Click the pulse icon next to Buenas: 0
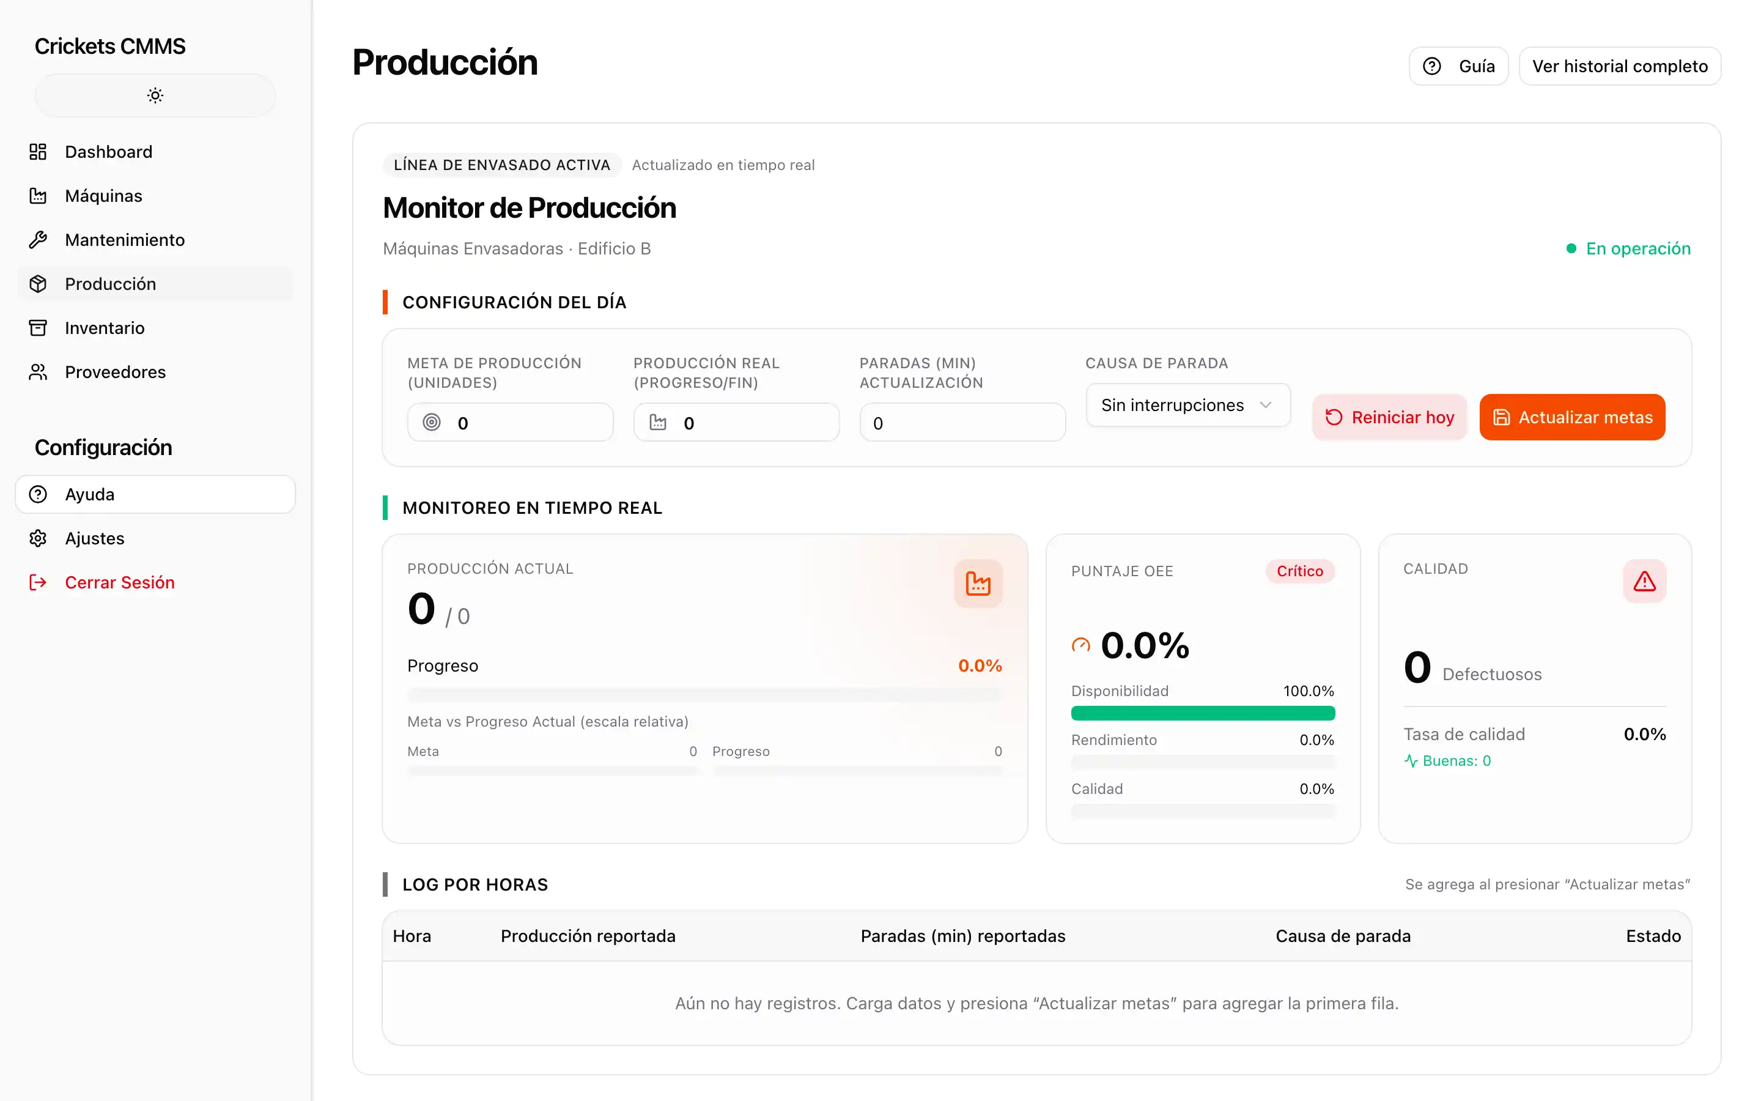The width and height of the screenshot is (1761, 1101). [1411, 761]
